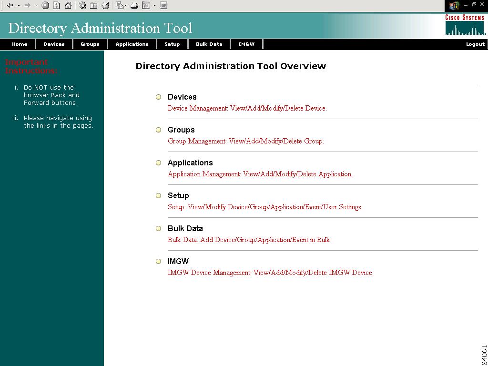
Task: Open browser History icon
Action: click(105, 6)
